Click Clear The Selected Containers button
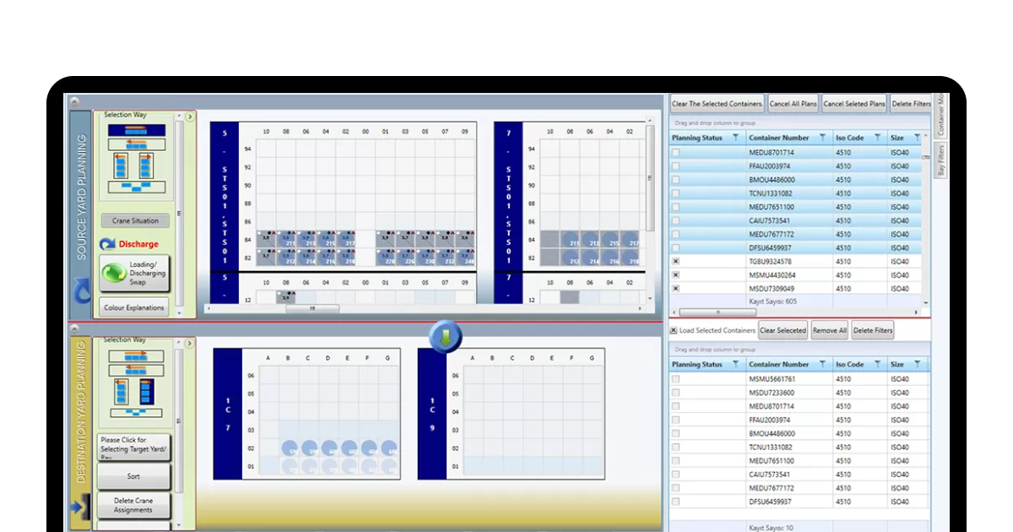Image resolution: width=1013 pixels, height=532 pixels. 718,104
